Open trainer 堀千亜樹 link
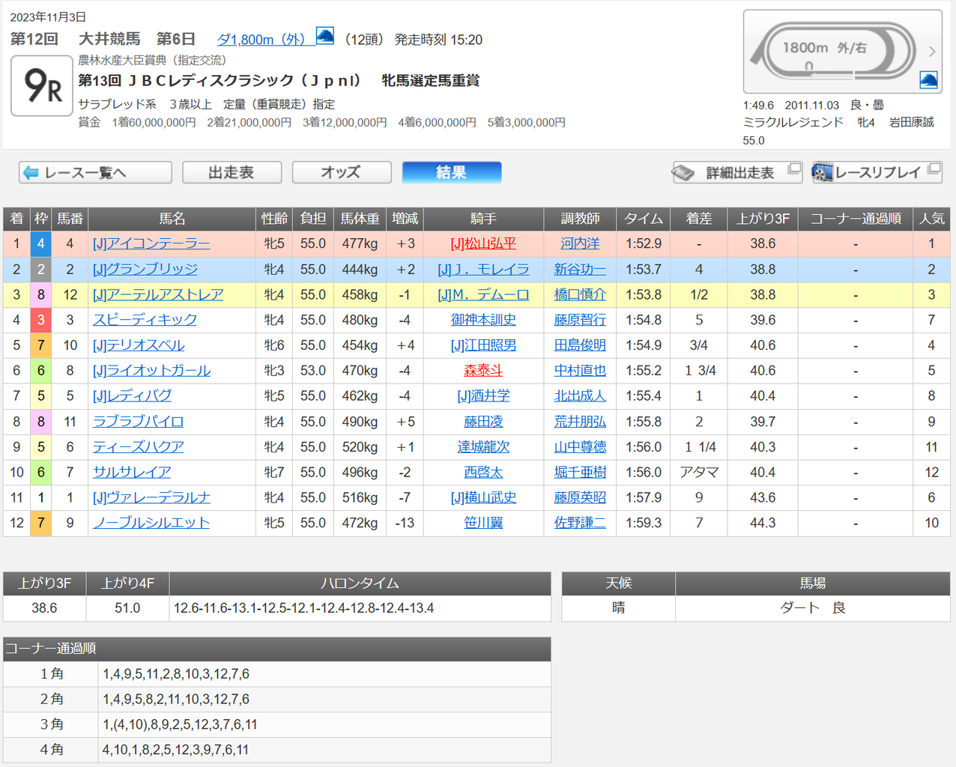The image size is (956, 767). 580,473
